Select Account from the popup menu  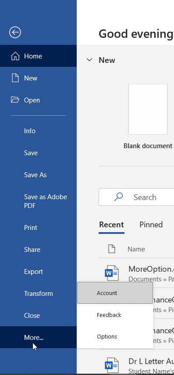tap(115, 293)
